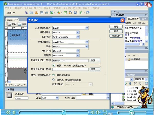Click the 拆分 split view icon
154x115 pixels.
click(x=23, y=24)
